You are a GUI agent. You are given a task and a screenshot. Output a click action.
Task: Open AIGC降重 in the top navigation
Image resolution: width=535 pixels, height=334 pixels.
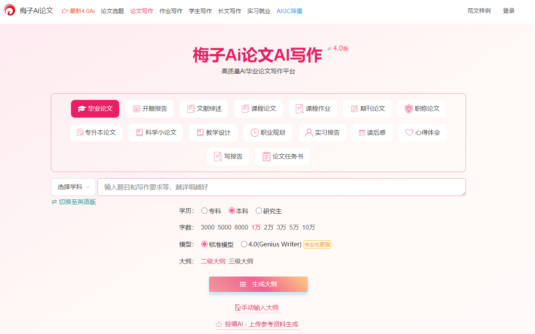290,11
